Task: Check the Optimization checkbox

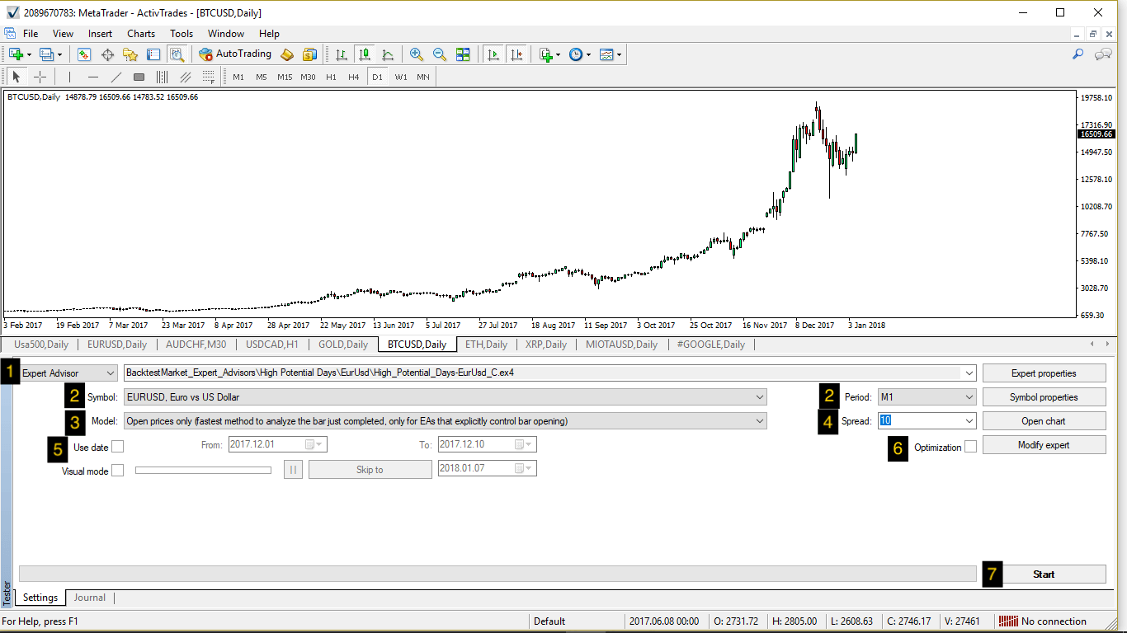Action: click(x=970, y=447)
